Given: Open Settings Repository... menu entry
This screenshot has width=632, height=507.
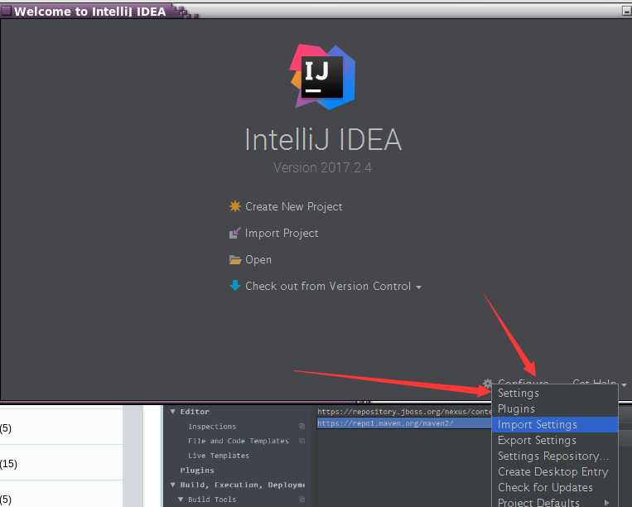Looking at the screenshot, I should click(x=555, y=456).
